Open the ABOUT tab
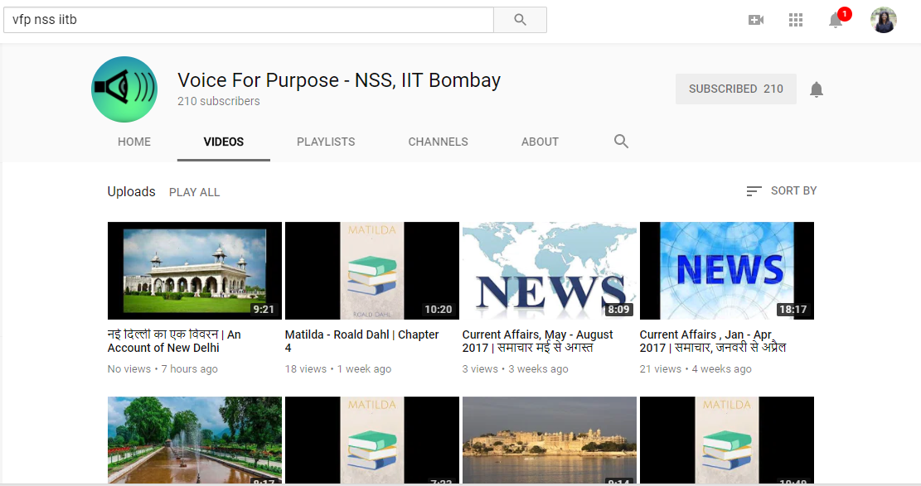 coord(540,142)
